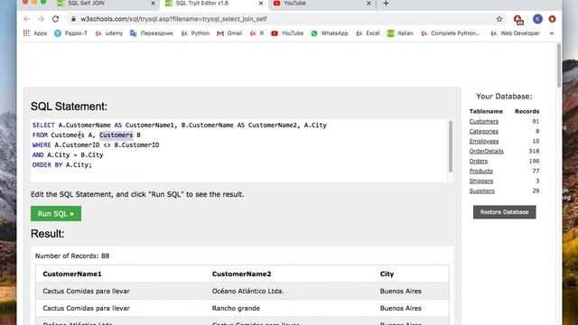Open the WhatsApp bookmark
The width and height of the screenshot is (578, 325).
(x=329, y=33)
